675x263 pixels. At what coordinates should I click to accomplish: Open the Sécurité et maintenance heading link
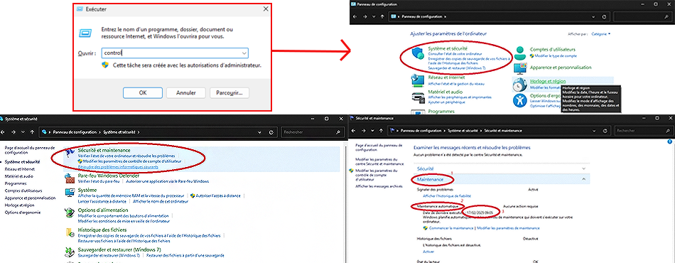[x=104, y=150]
